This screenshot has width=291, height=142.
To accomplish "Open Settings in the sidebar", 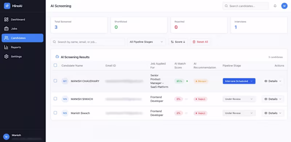I will tap(22, 57).
